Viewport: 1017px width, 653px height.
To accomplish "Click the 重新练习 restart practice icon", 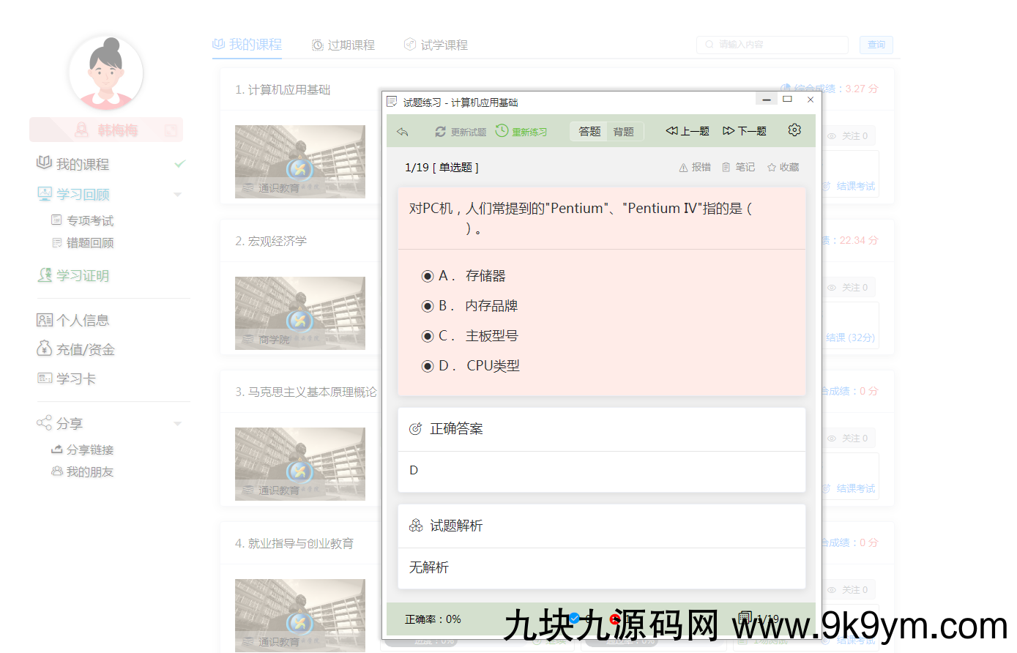I will tap(502, 131).
